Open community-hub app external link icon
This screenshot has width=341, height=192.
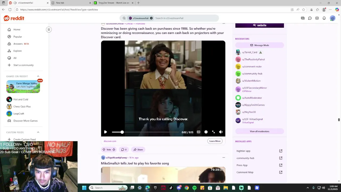click(281, 158)
